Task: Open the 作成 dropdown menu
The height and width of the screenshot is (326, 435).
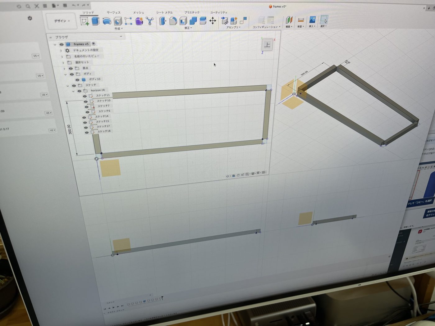Action: tap(118, 29)
